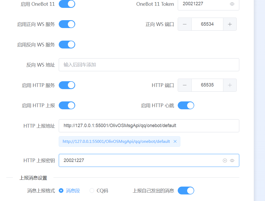
Task: Toggle the 启用 HTTP 上报 switch
Action: click(x=67, y=105)
